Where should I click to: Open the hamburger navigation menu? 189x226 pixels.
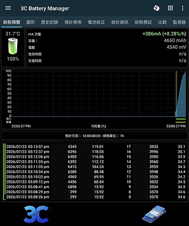[8, 8]
